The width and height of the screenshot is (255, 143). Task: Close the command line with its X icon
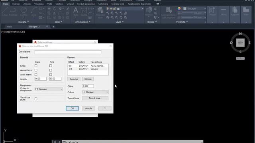coord(55,142)
